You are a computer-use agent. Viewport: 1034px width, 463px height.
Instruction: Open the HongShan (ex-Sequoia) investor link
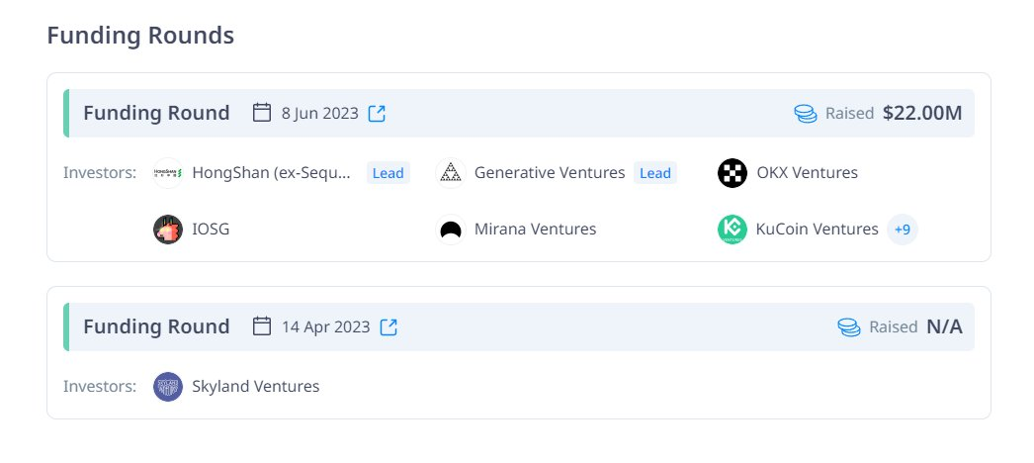click(x=271, y=173)
